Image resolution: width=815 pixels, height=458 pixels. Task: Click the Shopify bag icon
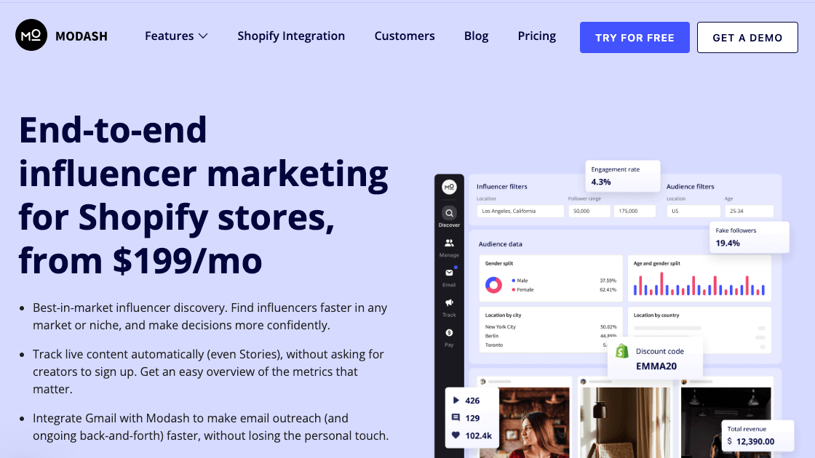point(622,351)
